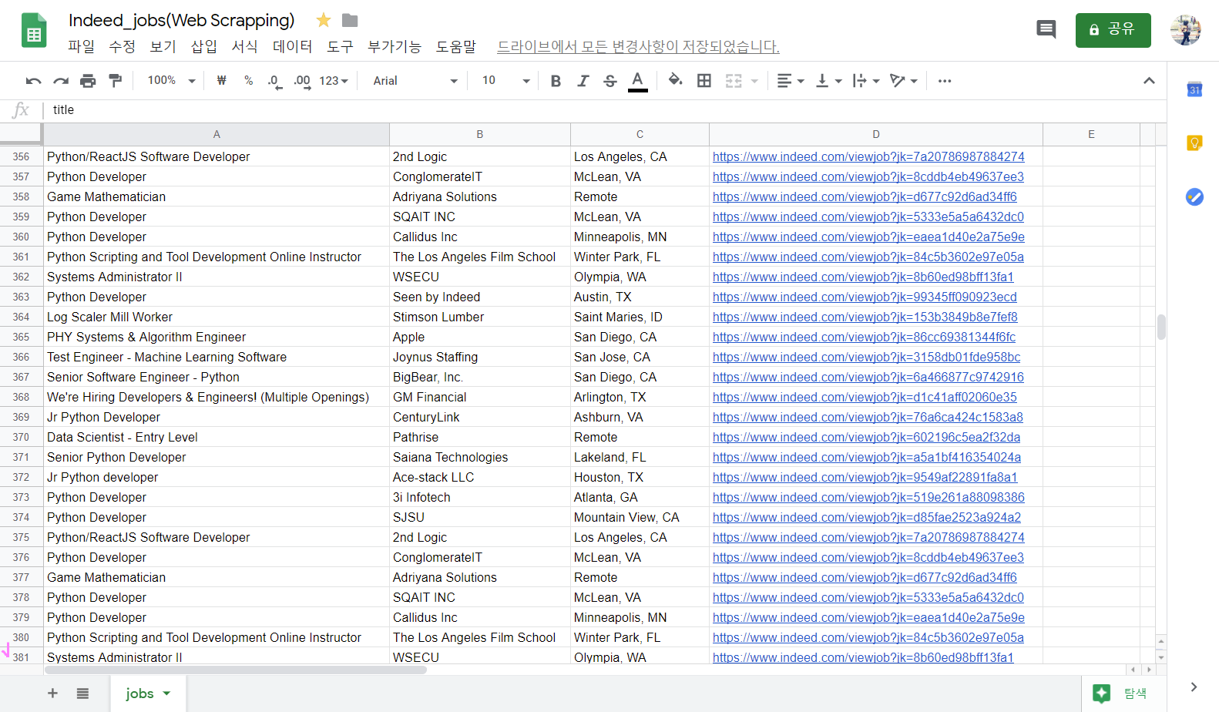Screen dimensions: 1219x712
Task: Open the all sheets list
Action: (82, 694)
